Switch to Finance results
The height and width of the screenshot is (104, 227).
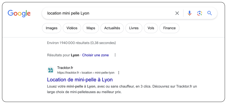point(169,28)
